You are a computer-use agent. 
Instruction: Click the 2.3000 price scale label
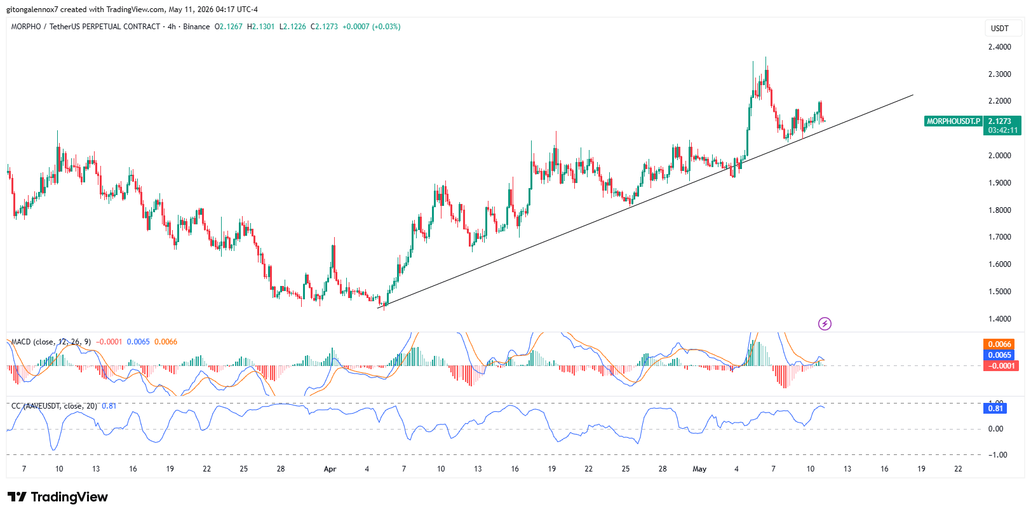(1000, 74)
